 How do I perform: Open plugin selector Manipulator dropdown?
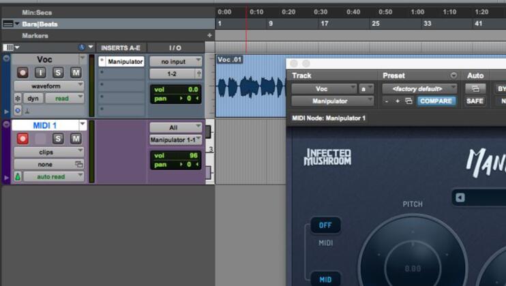click(332, 101)
